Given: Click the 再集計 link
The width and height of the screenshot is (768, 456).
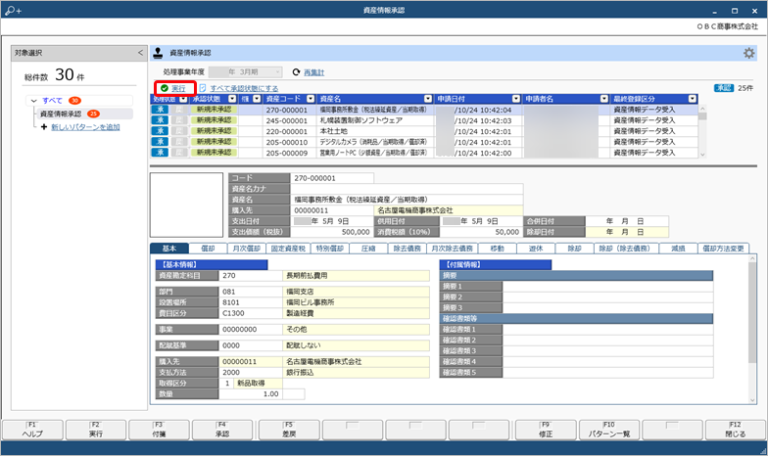Looking at the screenshot, I should 313,72.
